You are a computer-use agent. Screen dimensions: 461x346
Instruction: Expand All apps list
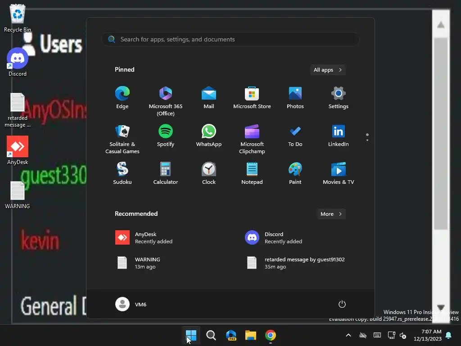328,70
